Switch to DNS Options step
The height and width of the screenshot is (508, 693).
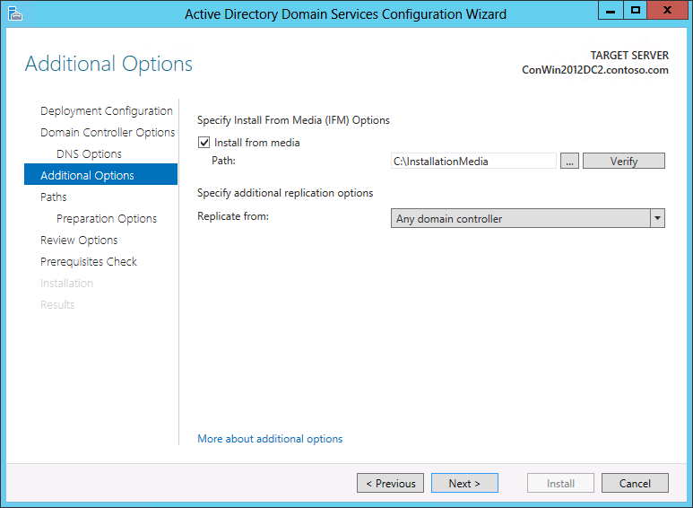[x=89, y=154]
